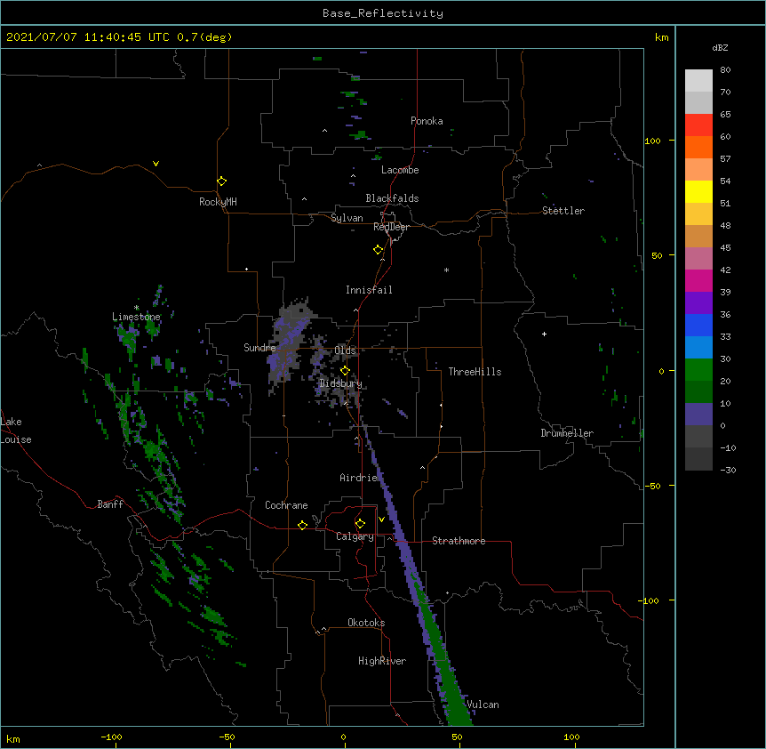Select the slate purple 10-0 dBZ swatch
The width and height of the screenshot is (766, 749).
point(698,415)
